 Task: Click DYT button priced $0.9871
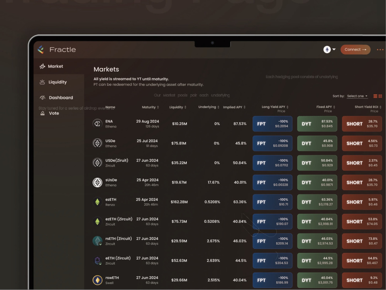pos(317,182)
